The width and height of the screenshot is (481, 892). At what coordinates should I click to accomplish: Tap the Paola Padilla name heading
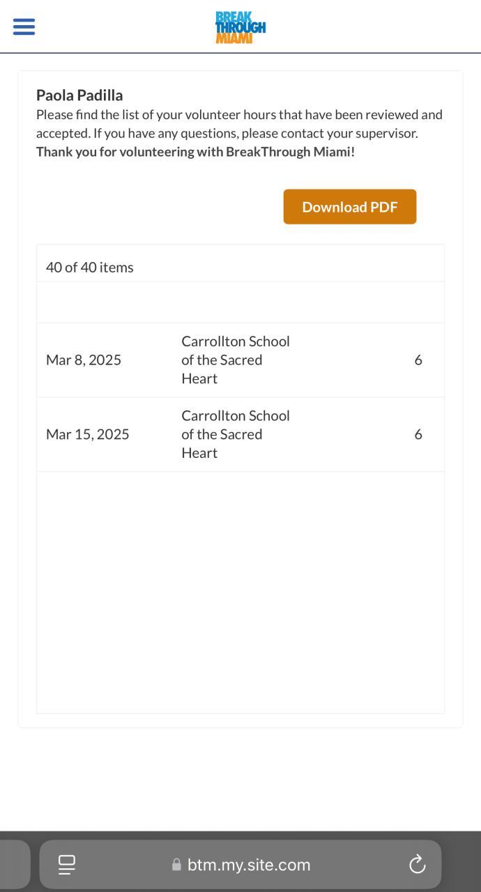(x=79, y=95)
